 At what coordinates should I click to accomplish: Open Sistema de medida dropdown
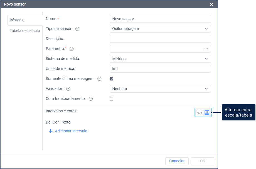(160, 59)
